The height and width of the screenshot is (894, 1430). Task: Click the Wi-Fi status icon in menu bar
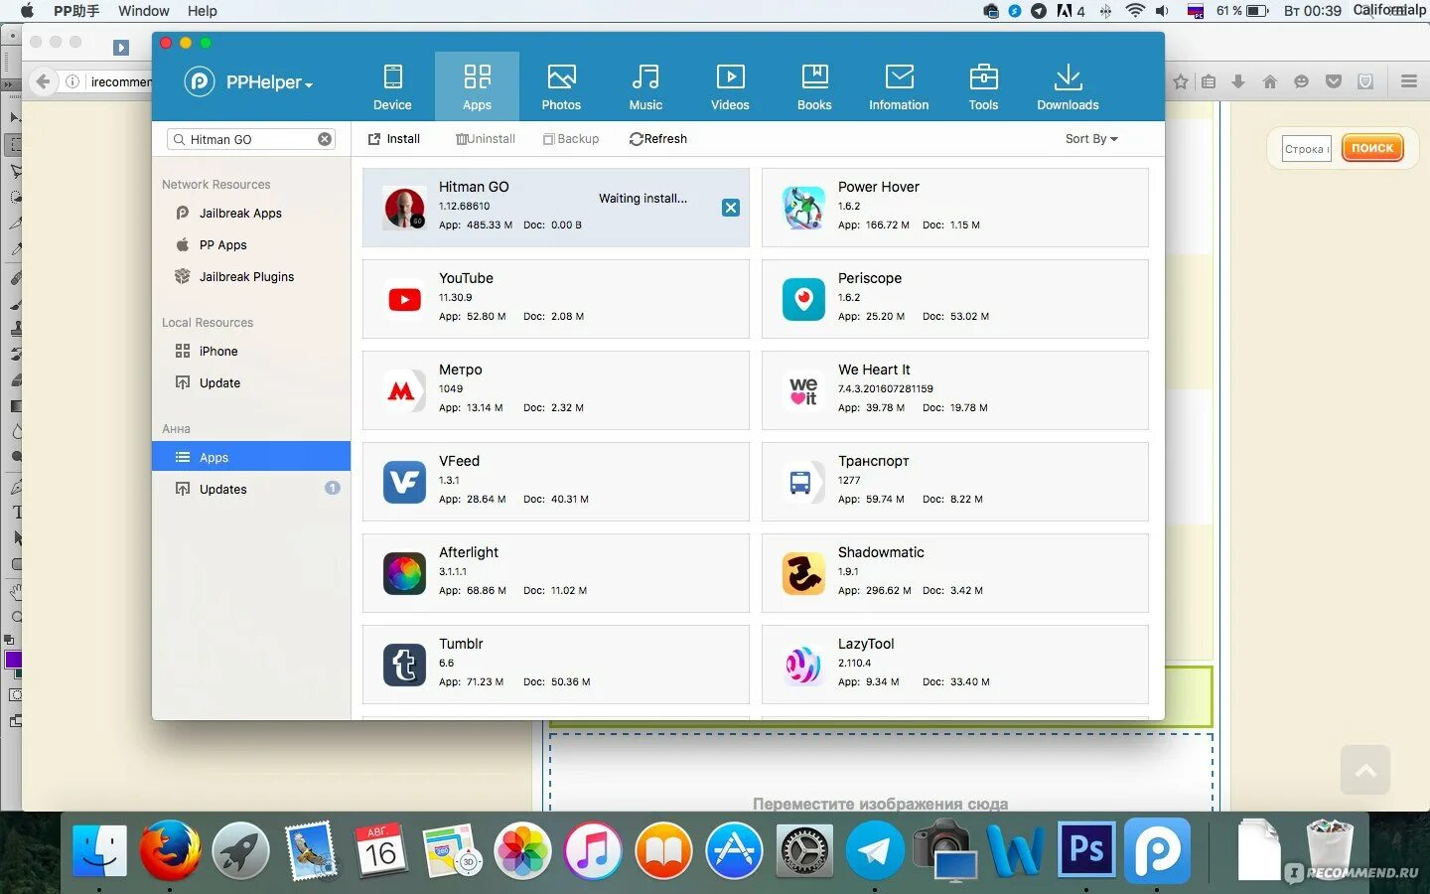click(1135, 11)
